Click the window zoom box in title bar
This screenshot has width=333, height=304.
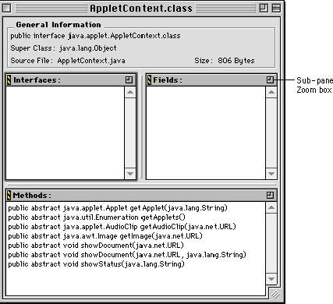(264, 9)
